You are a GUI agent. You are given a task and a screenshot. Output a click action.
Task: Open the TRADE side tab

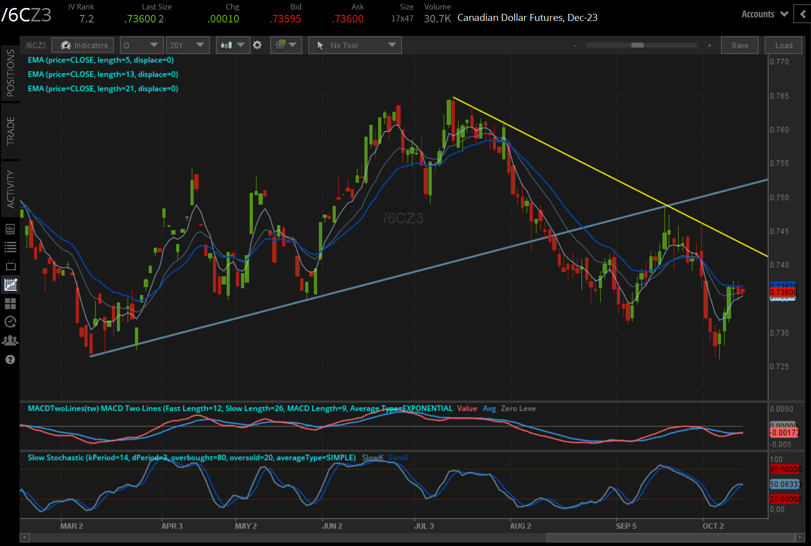(x=10, y=131)
